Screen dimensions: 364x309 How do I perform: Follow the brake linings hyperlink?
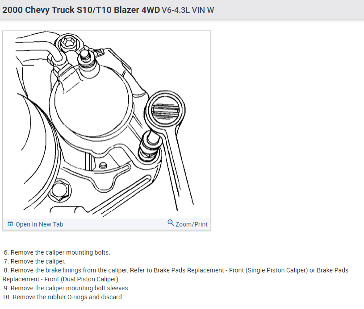coord(63,270)
